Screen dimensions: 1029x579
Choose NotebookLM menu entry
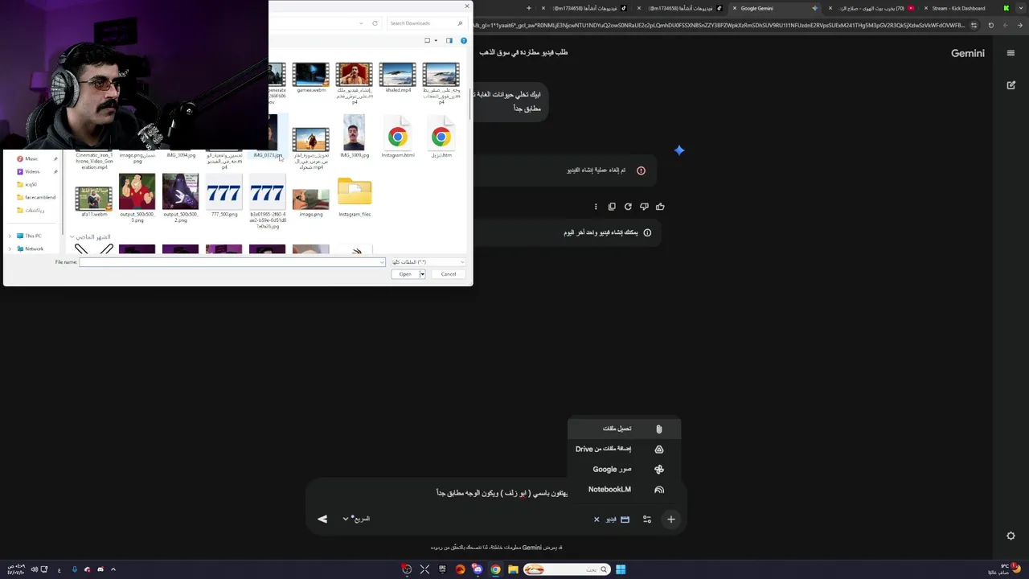625,489
